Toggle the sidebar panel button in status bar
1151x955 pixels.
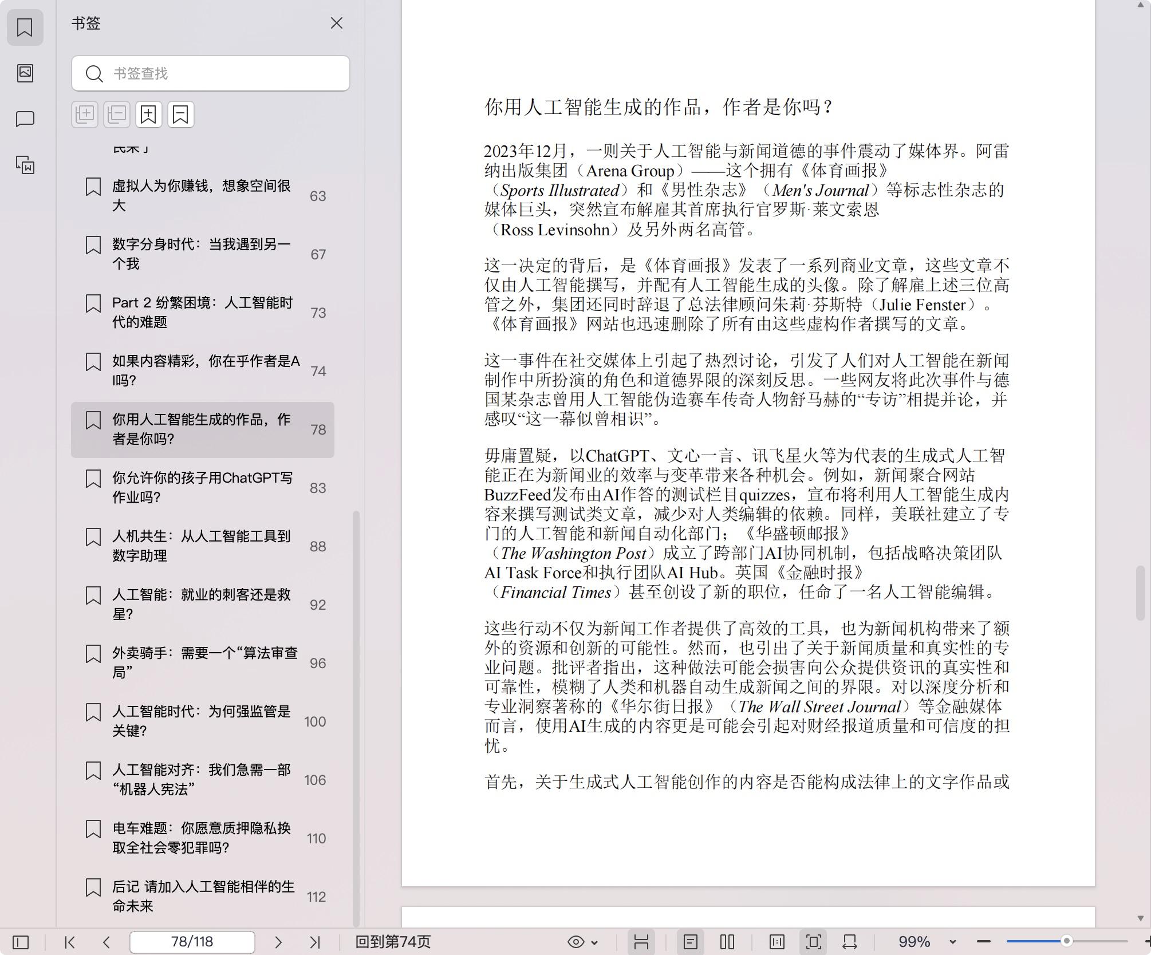(x=21, y=942)
